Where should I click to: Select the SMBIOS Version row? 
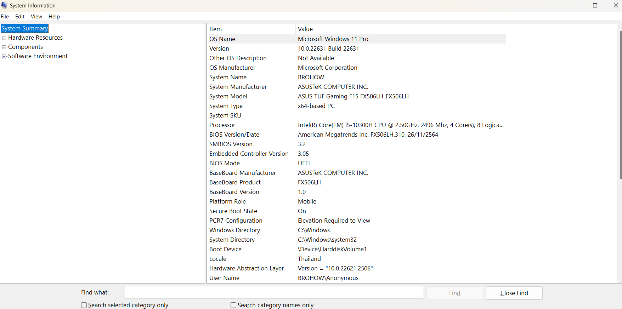coord(357,144)
